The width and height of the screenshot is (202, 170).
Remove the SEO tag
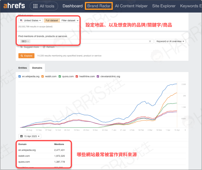pyautogui.click(x=28, y=41)
